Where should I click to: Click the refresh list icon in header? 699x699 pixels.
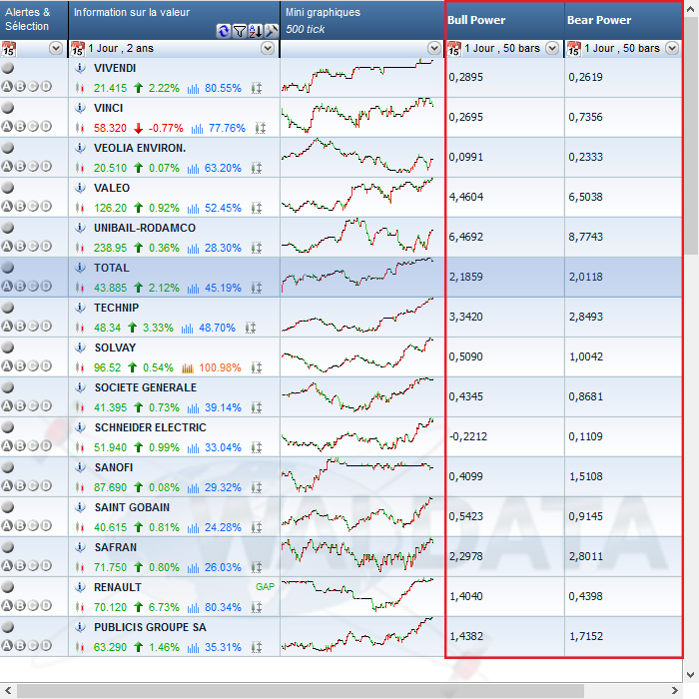pyautogui.click(x=224, y=31)
